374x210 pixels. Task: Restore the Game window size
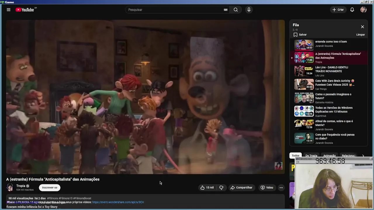366,2
